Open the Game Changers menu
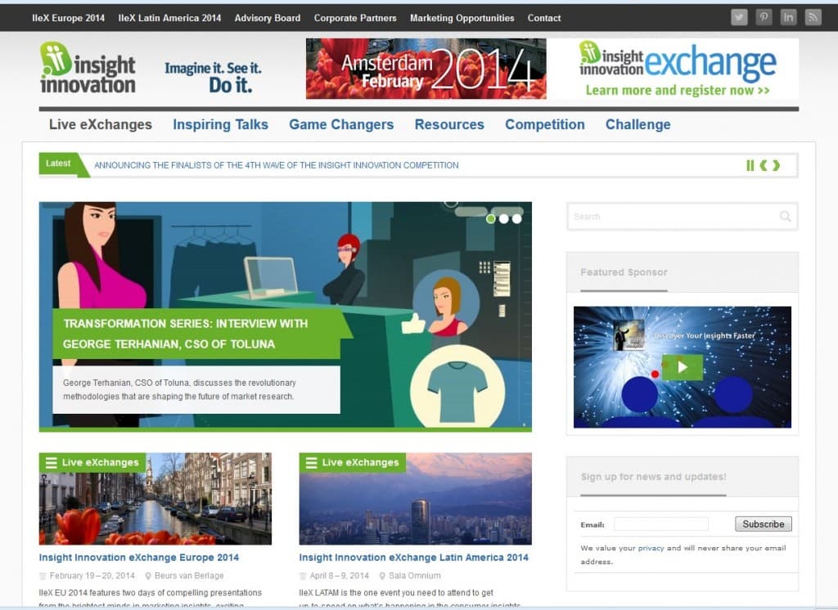The image size is (838, 610). click(341, 125)
